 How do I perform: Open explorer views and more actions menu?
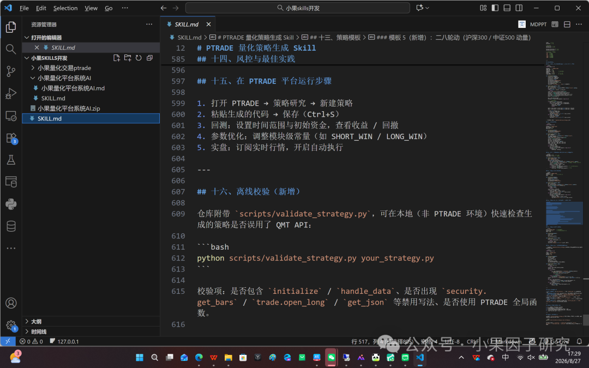click(x=149, y=24)
